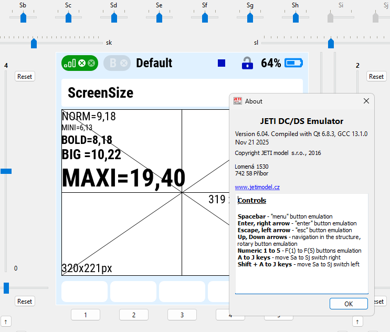Click the sk horizontal slider handle

point(34,43)
